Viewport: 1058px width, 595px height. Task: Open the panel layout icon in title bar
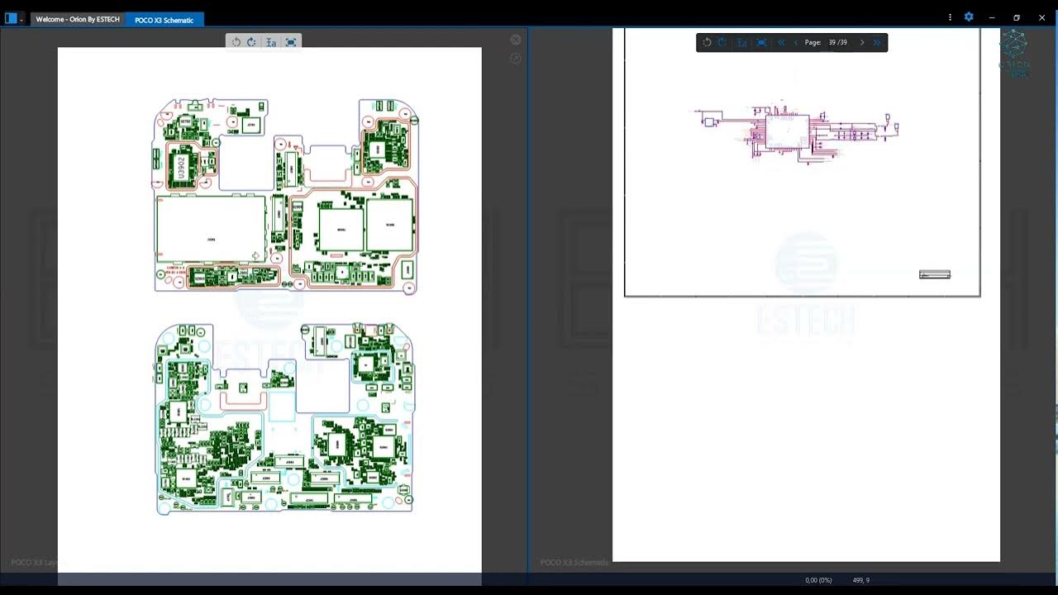pyautogui.click(x=11, y=18)
